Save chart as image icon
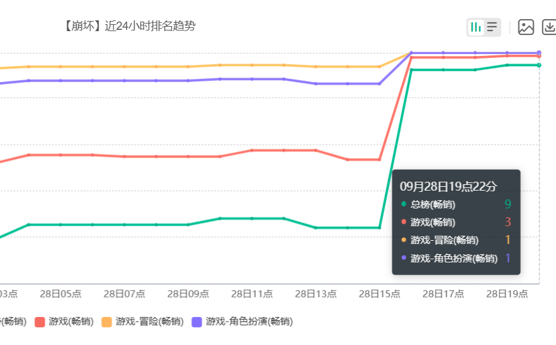 tap(526, 27)
